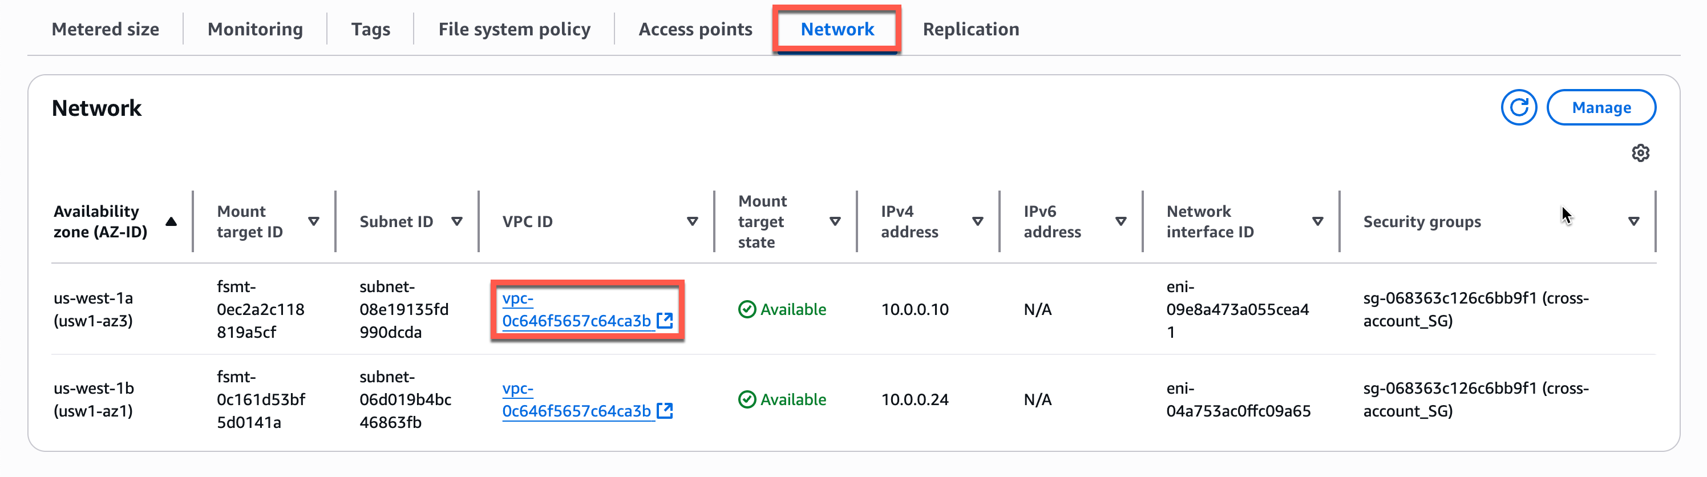Open the Replication tab
The height and width of the screenshot is (477, 1707).
(972, 29)
